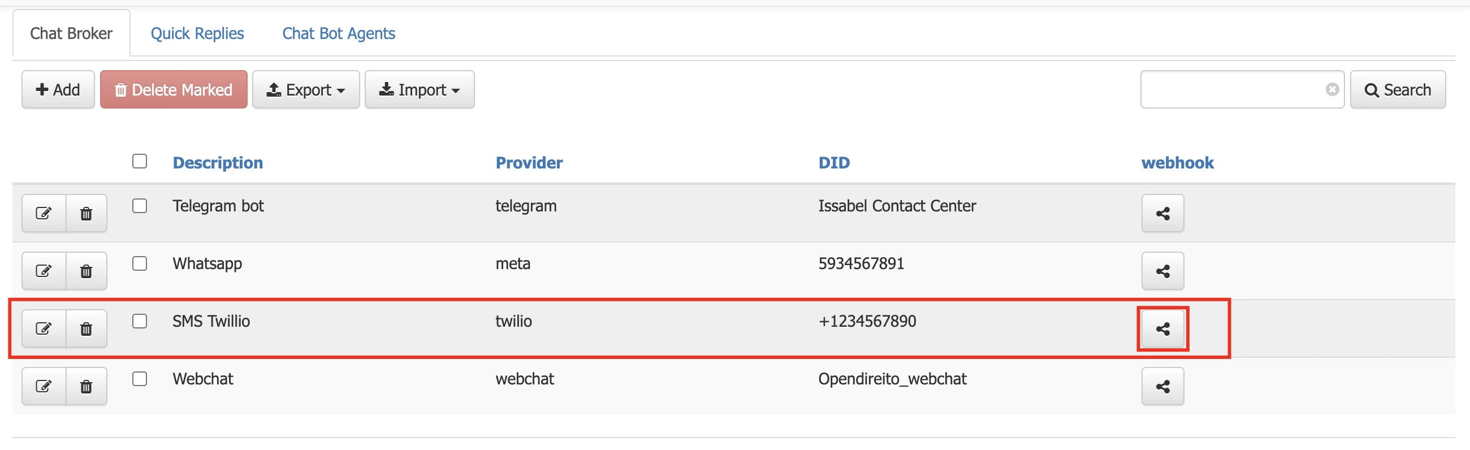The image size is (1470, 450).
Task: Check the SMS Twillio row checkbox
Action: [139, 321]
